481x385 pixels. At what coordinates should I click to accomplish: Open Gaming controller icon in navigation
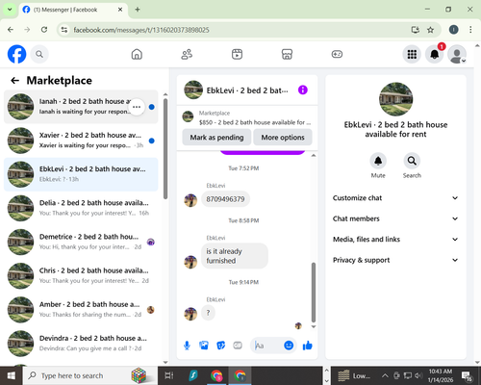337,54
